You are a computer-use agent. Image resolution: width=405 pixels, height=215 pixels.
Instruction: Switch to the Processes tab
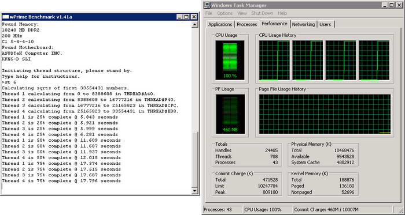[247, 24]
